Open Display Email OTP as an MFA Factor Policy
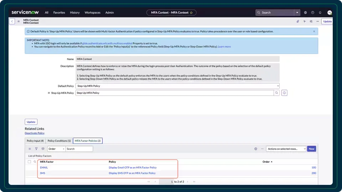This screenshot has width=342, height=192. point(133,167)
